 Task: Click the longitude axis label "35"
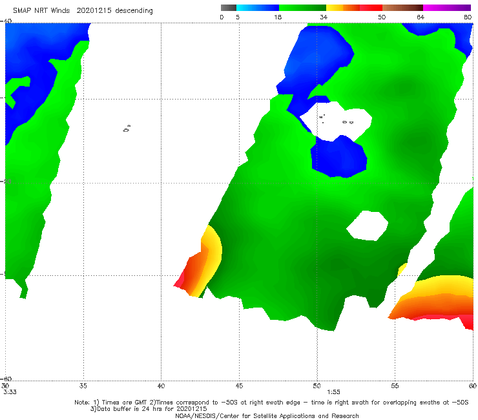(x=83, y=386)
